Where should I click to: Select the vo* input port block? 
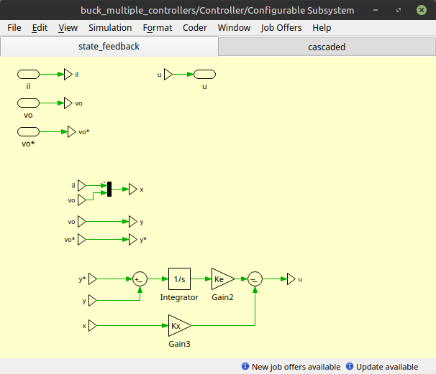28,132
